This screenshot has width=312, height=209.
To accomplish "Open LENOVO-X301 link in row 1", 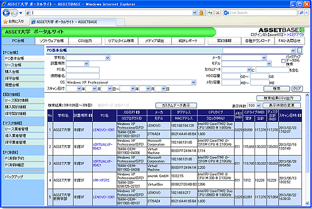I will (104, 130).
